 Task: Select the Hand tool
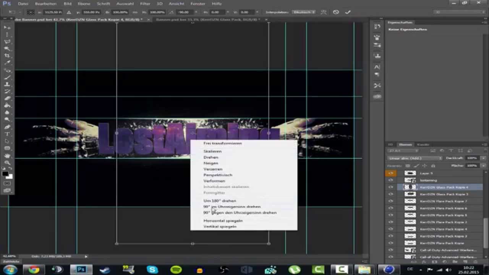7,156
